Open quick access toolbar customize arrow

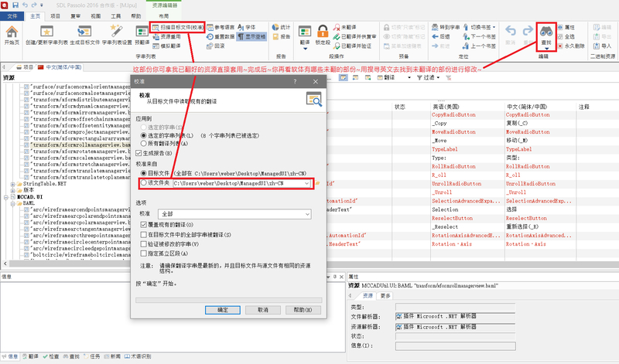tap(42, 5)
